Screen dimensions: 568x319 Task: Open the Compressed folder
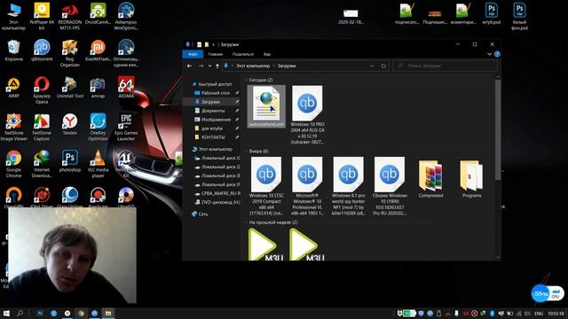click(x=430, y=178)
